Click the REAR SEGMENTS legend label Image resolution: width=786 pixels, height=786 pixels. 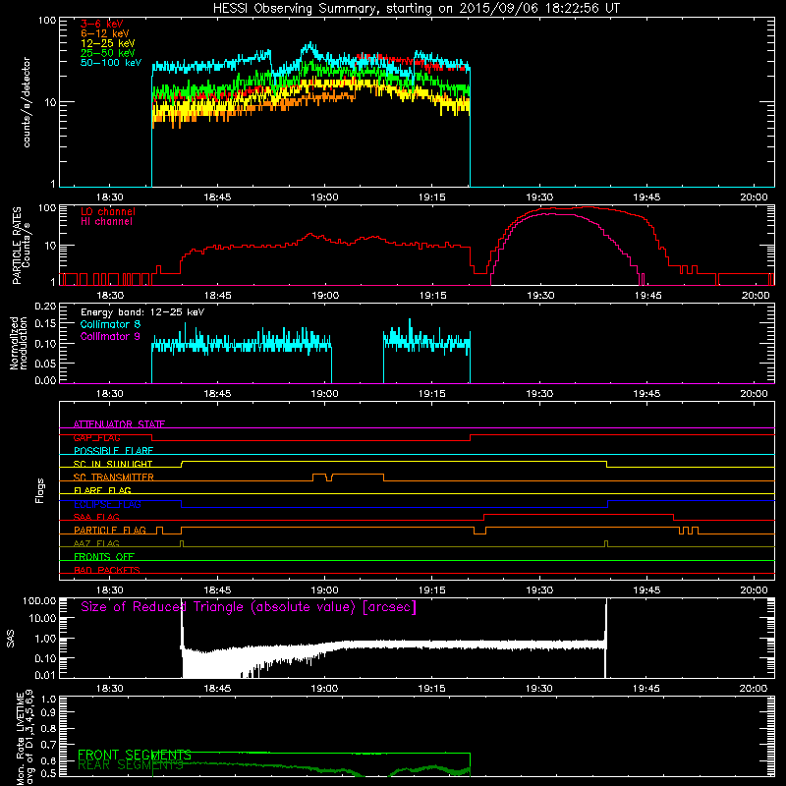(x=131, y=765)
